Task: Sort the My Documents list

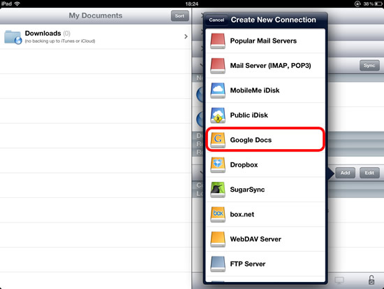Action: [x=179, y=16]
